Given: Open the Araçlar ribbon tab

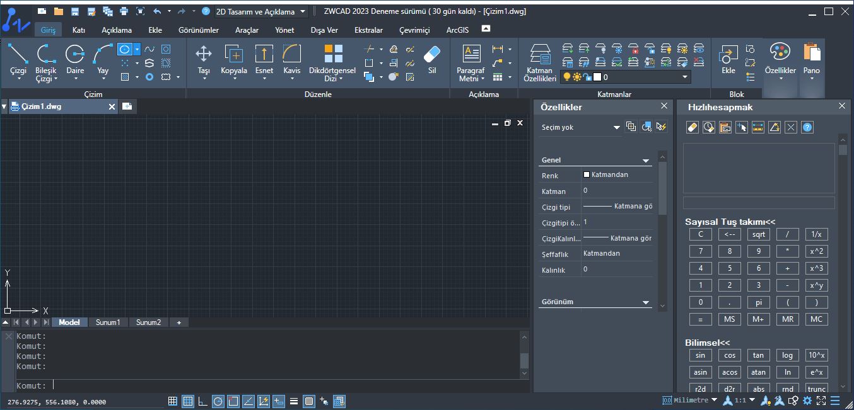Looking at the screenshot, I should click(x=247, y=30).
